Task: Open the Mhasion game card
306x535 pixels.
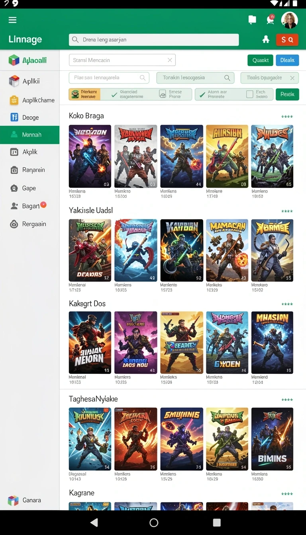Action: pos(272,342)
